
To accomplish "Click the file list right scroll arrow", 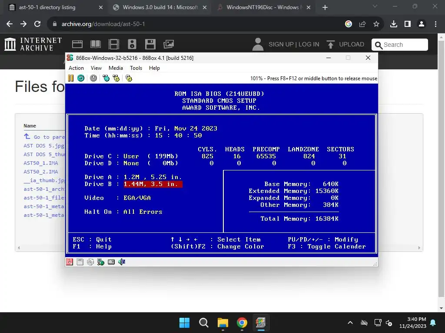I will tap(419, 248).
